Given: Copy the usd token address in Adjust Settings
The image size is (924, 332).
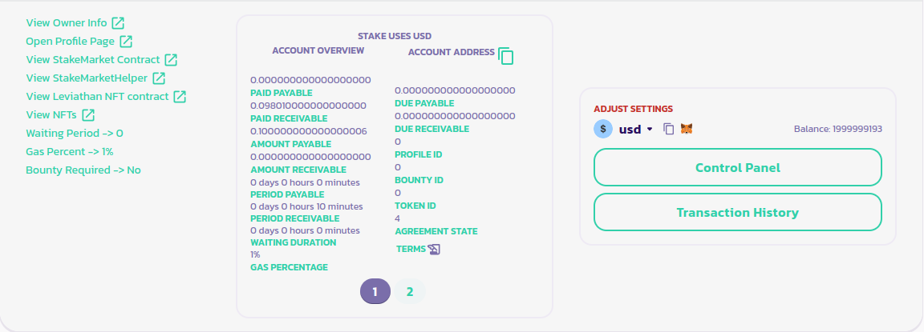Looking at the screenshot, I should [x=669, y=129].
